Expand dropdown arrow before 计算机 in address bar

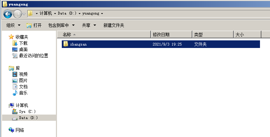click(37, 13)
